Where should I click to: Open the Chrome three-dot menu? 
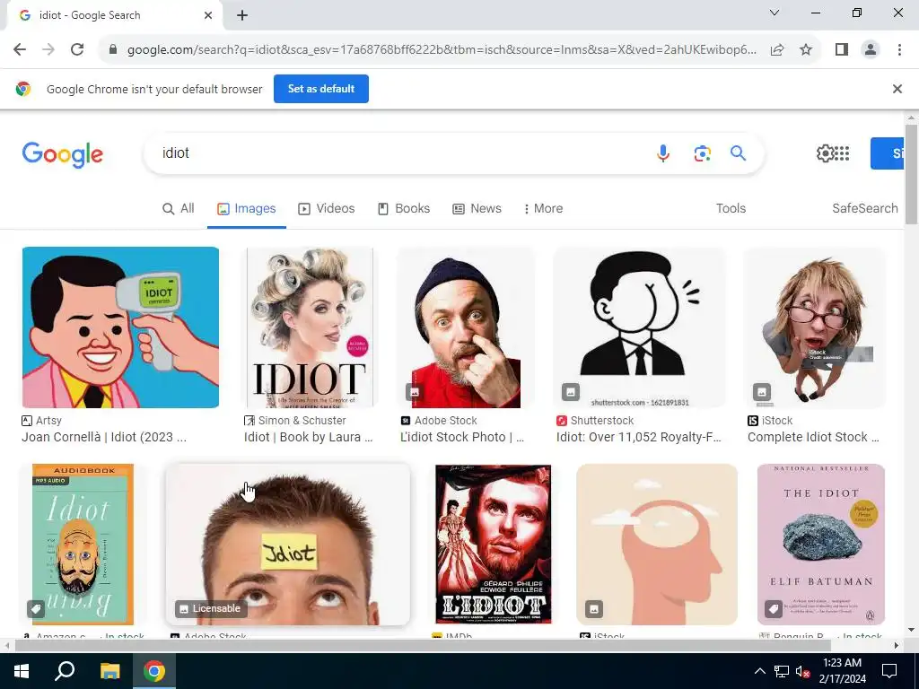point(899,50)
